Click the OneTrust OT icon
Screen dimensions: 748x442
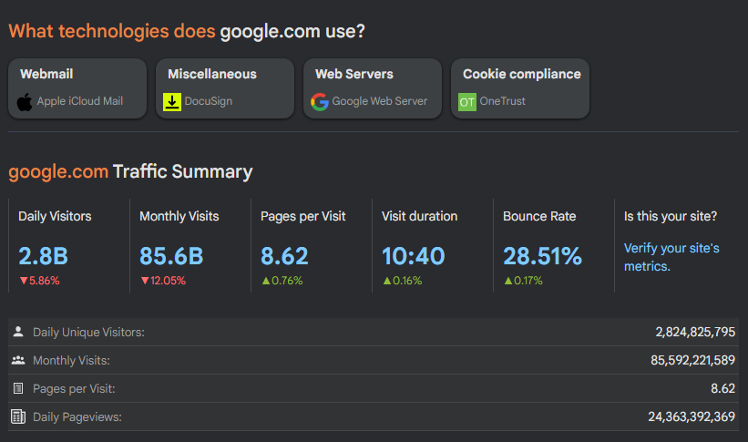click(467, 102)
